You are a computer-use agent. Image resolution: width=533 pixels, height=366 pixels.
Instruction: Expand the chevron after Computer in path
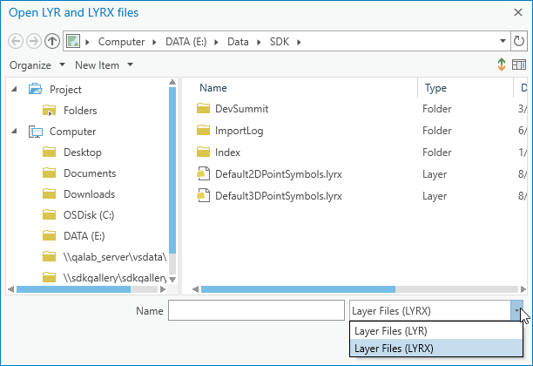click(155, 42)
